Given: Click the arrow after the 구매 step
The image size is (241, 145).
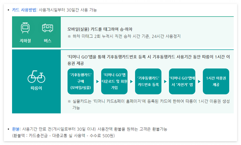Looking at the screenshot, I should [x=97, y=81].
